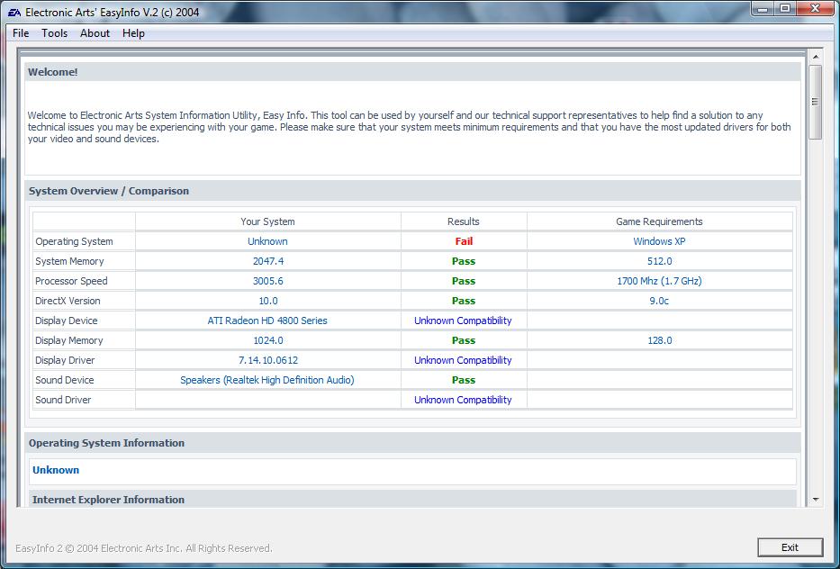The height and width of the screenshot is (569, 840).
Task: Open the File menu
Action: (21, 33)
